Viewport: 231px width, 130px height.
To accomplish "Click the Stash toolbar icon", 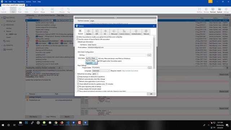I will [x=52, y=10].
